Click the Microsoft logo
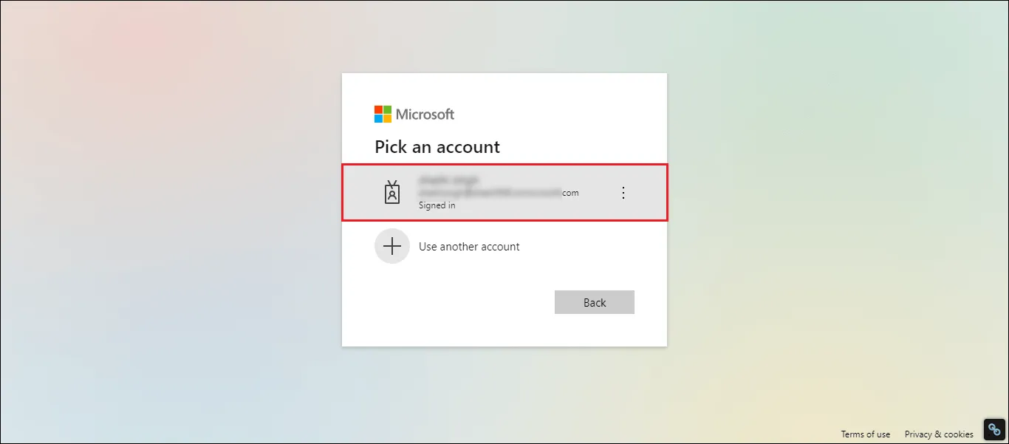 click(x=414, y=115)
